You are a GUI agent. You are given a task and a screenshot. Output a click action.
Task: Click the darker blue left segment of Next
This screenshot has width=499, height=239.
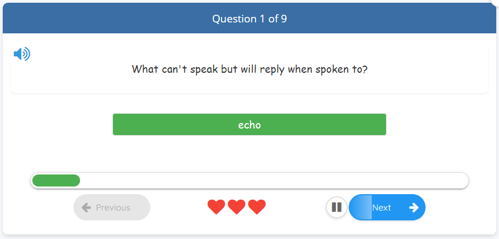pyautogui.click(x=361, y=207)
